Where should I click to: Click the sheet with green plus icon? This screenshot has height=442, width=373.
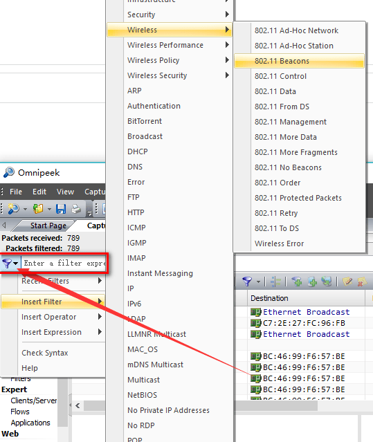click(x=312, y=282)
